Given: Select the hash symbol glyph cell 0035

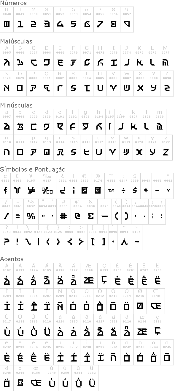Looking at the screenshot, I should tap(63, 211).
